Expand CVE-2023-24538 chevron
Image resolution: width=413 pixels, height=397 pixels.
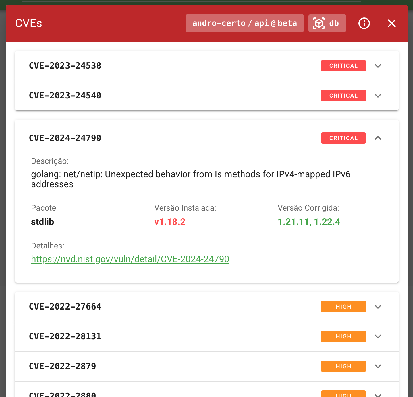click(378, 66)
